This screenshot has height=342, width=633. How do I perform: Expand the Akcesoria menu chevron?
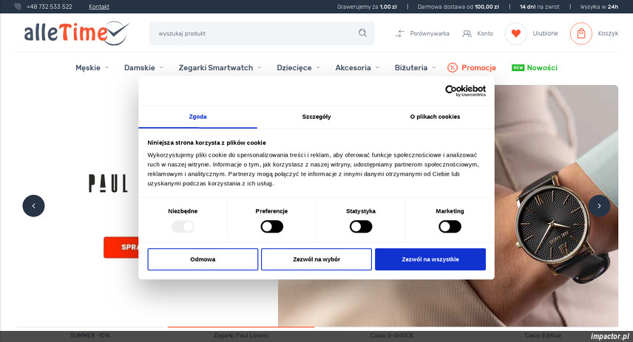377,68
